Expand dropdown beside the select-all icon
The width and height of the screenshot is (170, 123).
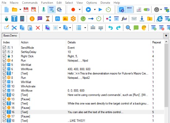60,28
